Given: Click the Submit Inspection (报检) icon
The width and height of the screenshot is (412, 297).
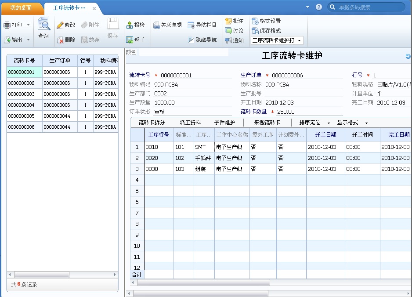Looking at the screenshot, I should tap(130, 25).
